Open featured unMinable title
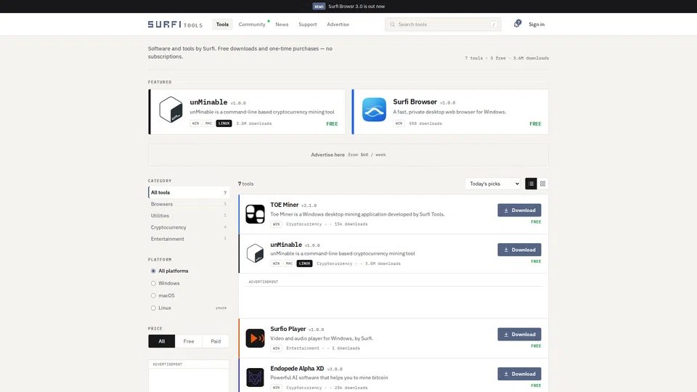Screen dimensions: 697x392 click(x=208, y=102)
